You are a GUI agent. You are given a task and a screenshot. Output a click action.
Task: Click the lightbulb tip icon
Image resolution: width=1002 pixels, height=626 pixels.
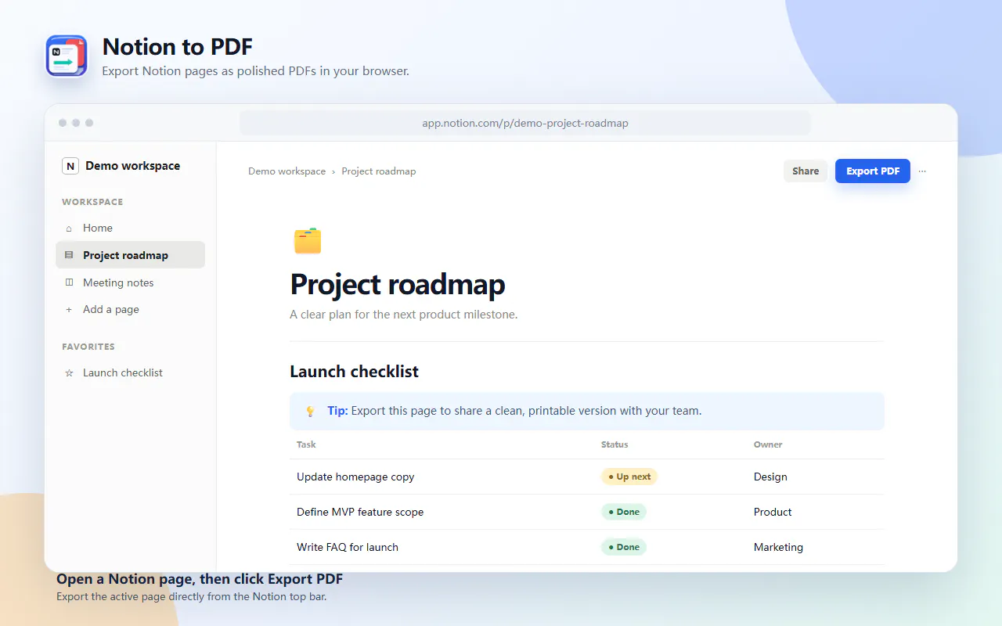click(x=310, y=411)
